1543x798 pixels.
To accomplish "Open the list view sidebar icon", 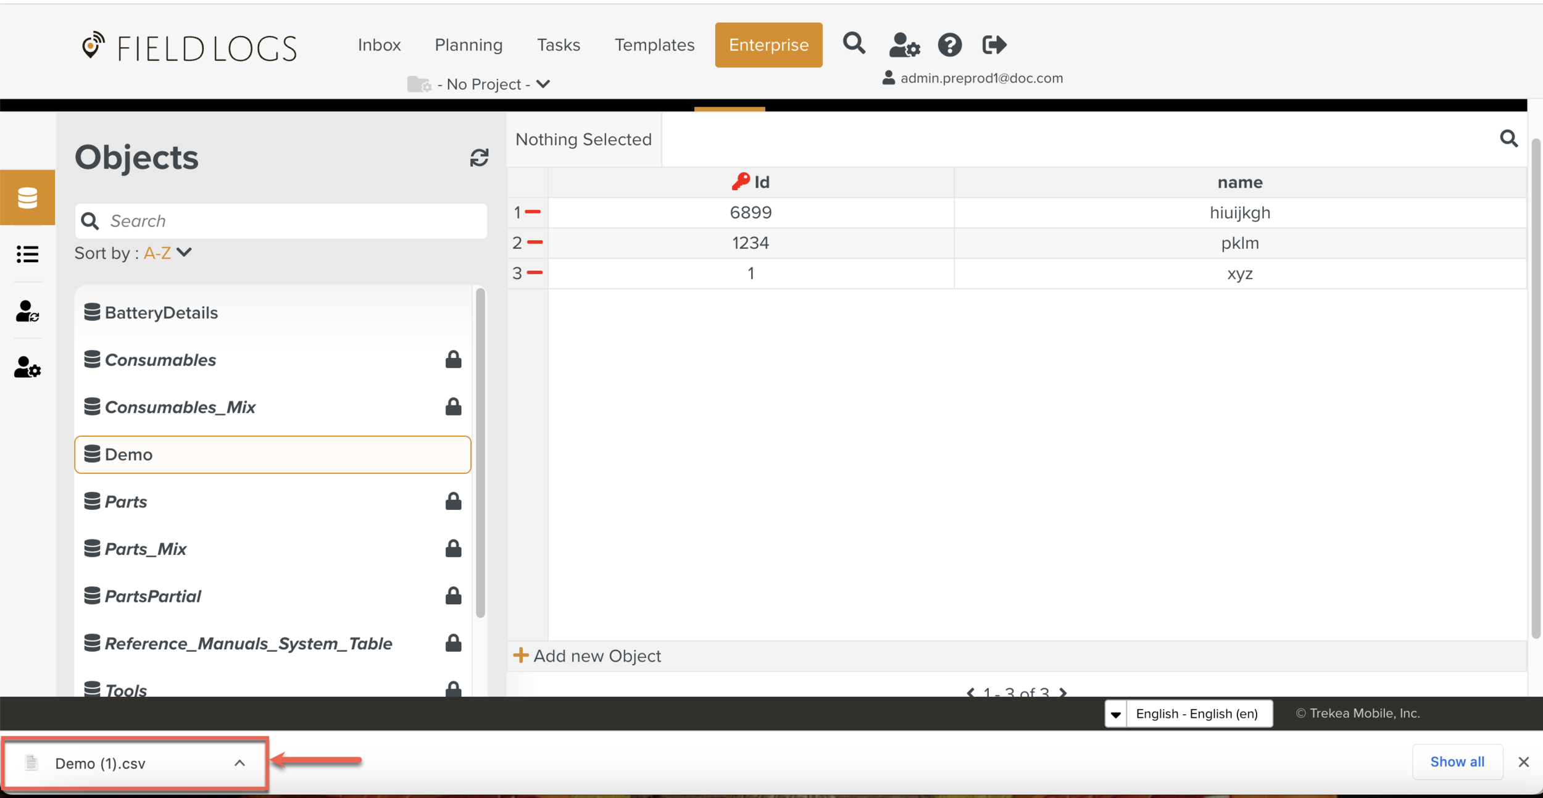I will [x=27, y=254].
